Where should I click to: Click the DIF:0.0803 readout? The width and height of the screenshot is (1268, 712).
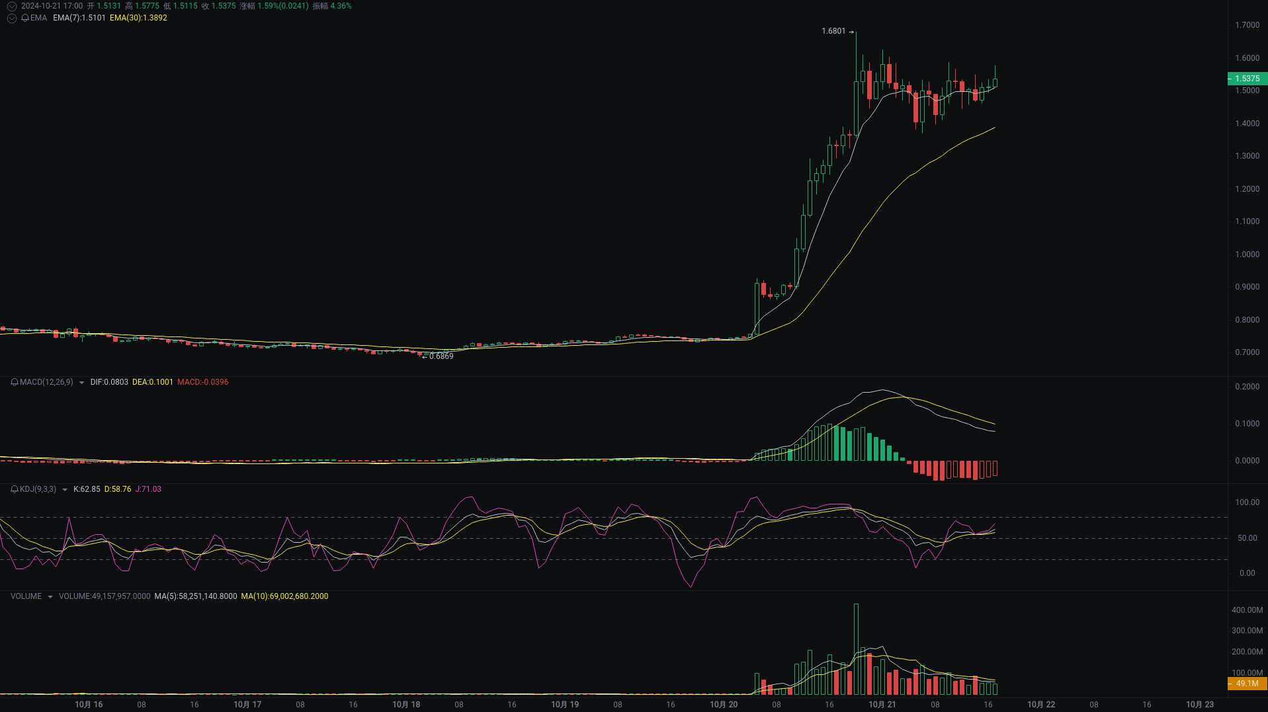[x=109, y=382]
